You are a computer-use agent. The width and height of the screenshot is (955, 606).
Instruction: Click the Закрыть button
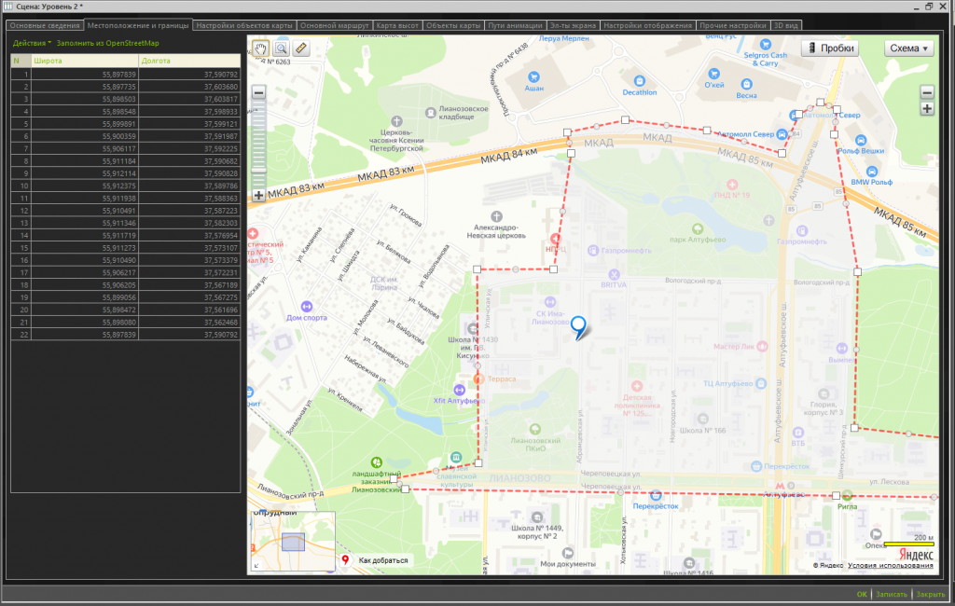930,595
